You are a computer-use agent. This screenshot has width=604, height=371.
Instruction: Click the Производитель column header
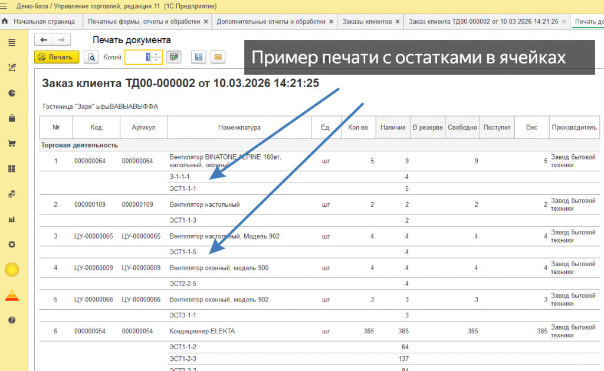[x=574, y=127]
